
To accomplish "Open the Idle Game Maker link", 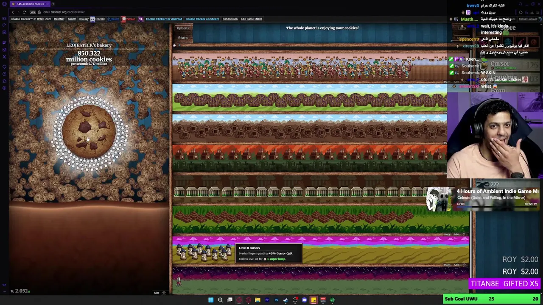I will pyautogui.click(x=252, y=19).
